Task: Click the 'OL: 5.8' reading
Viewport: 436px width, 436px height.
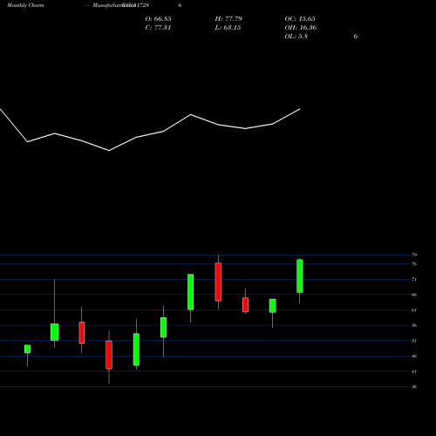Action: pos(296,36)
